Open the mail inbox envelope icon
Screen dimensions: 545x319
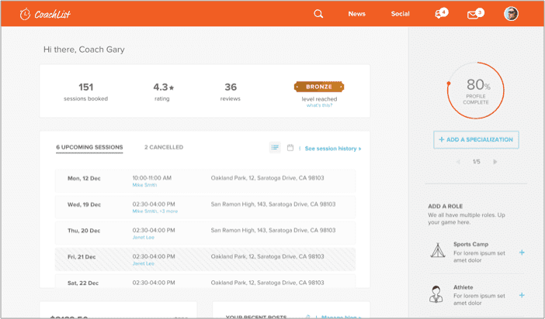pyautogui.click(x=475, y=14)
